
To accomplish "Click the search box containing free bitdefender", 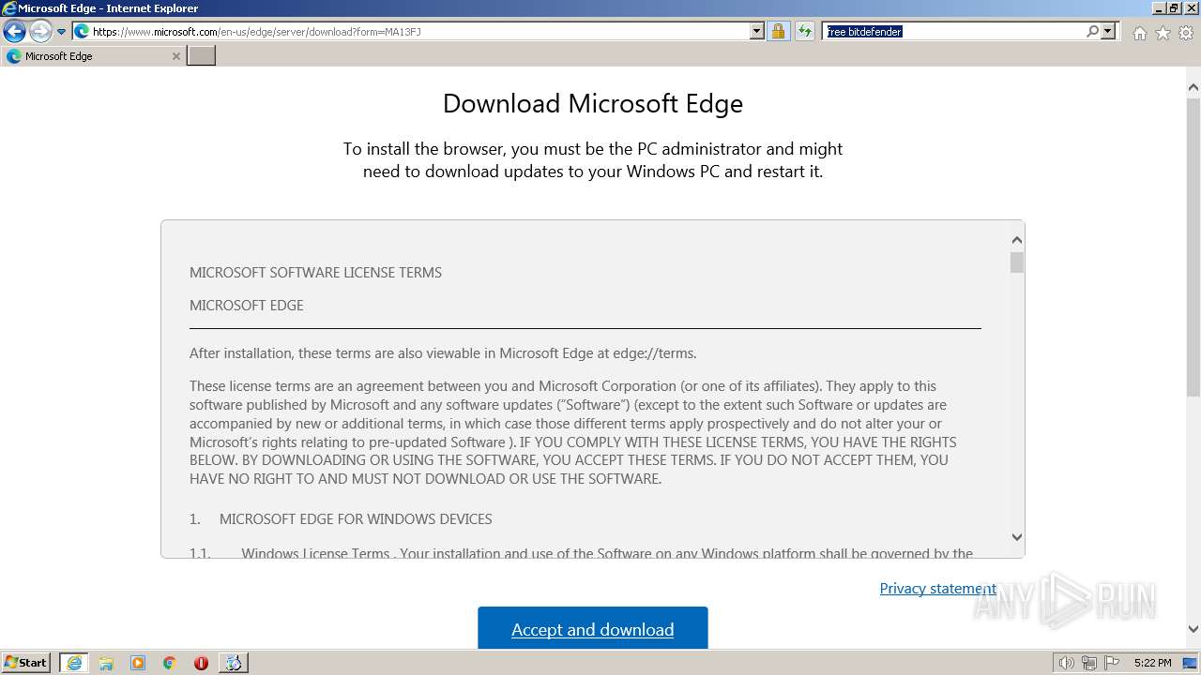I will click(952, 31).
